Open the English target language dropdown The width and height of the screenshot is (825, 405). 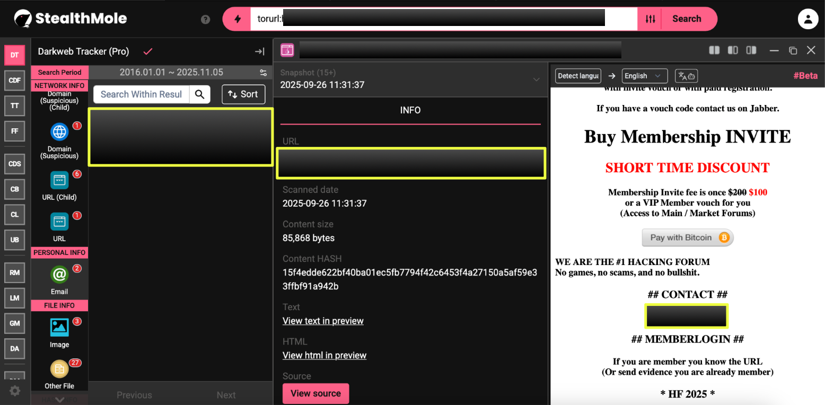(644, 76)
